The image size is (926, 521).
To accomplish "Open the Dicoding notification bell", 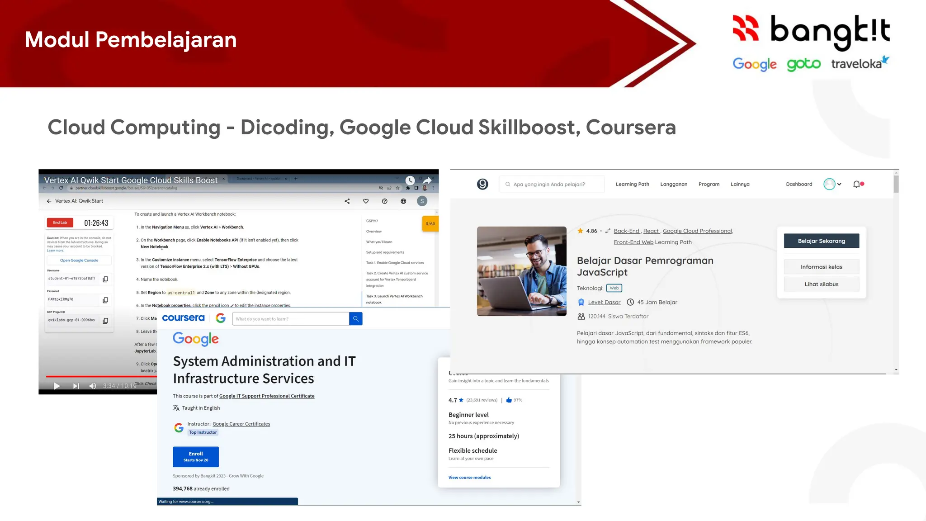I will click(856, 184).
